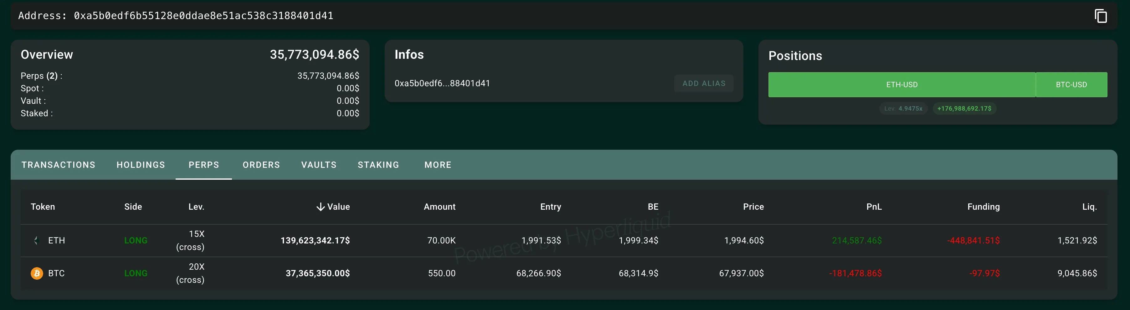Viewport: 1130px width, 310px height.
Task: Go to the Vaults tab
Action: 319,165
